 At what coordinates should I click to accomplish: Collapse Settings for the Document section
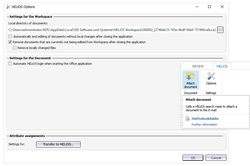pos(8,58)
